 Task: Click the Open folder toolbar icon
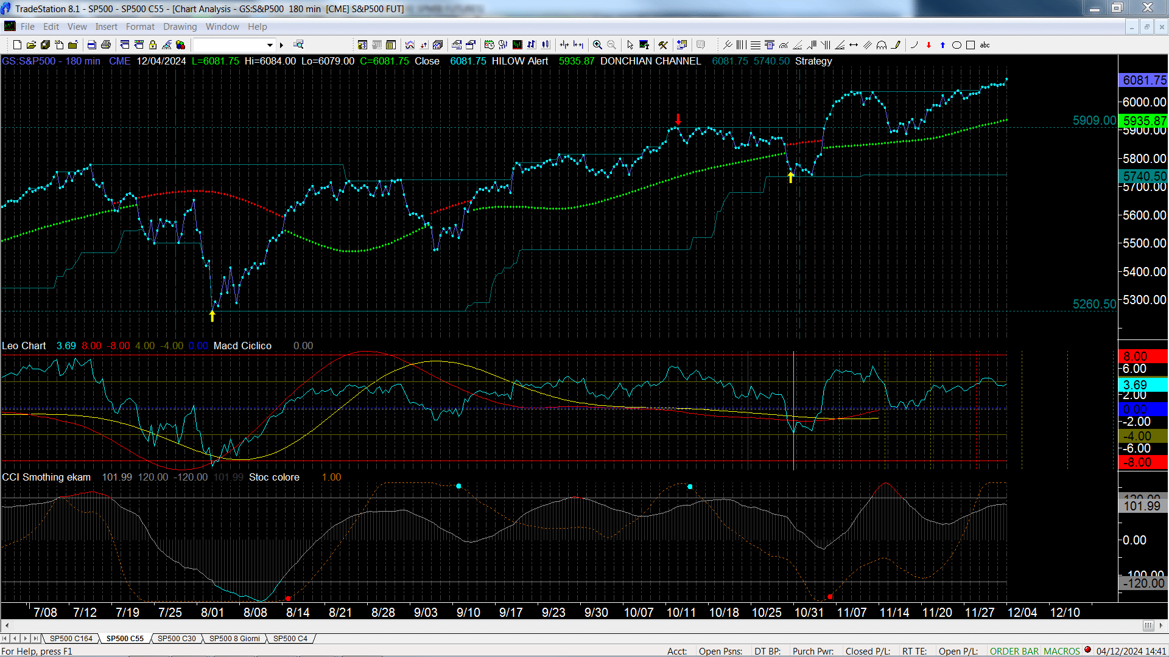31,45
